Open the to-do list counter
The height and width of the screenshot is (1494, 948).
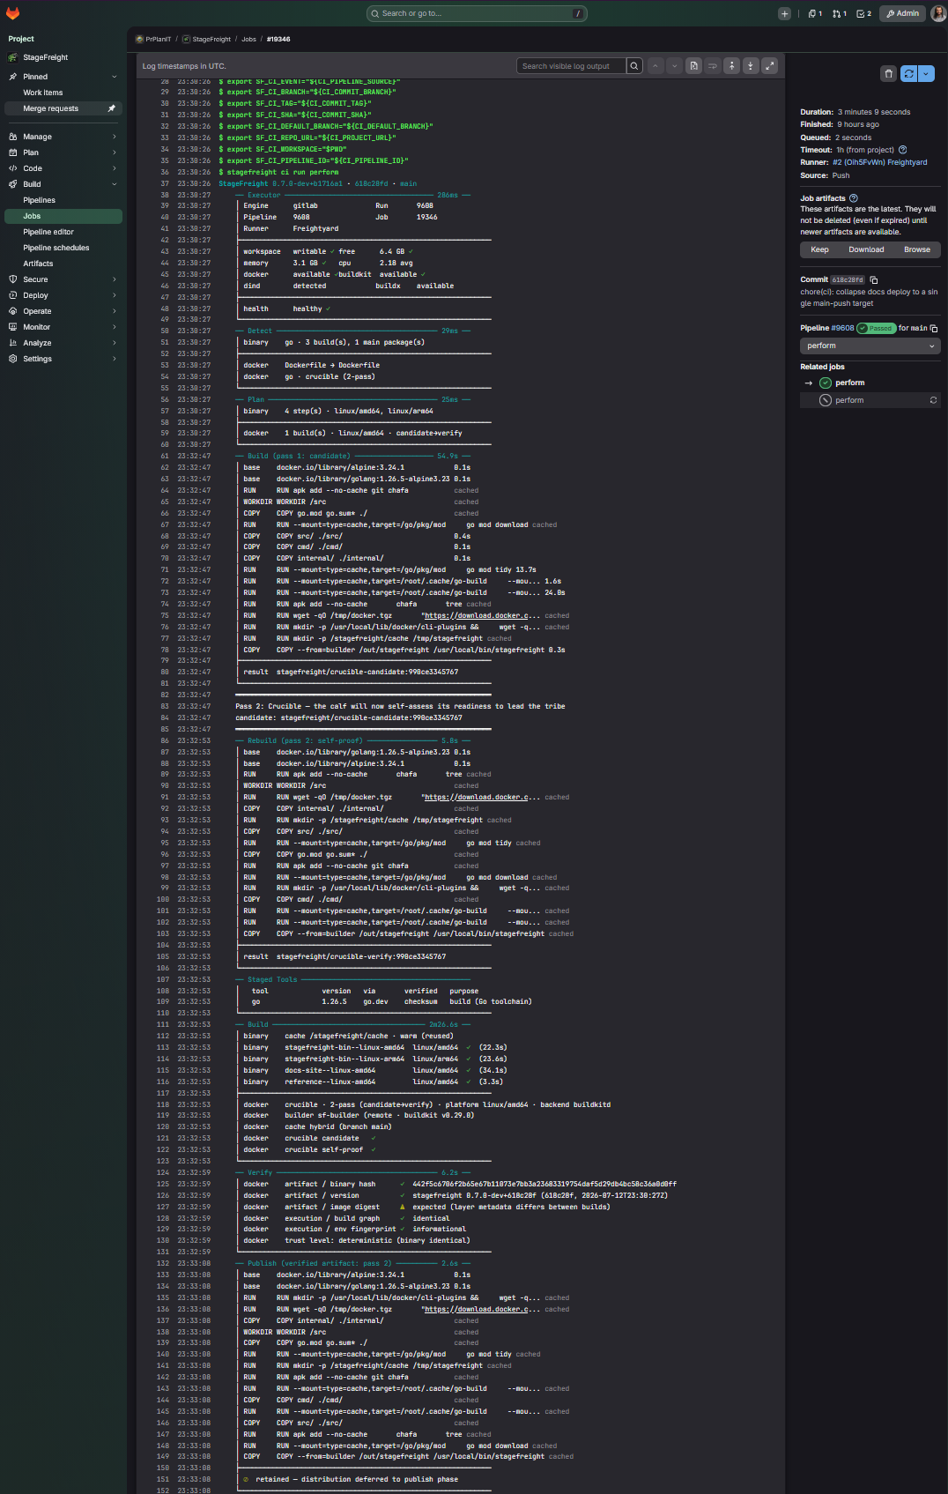pos(864,13)
